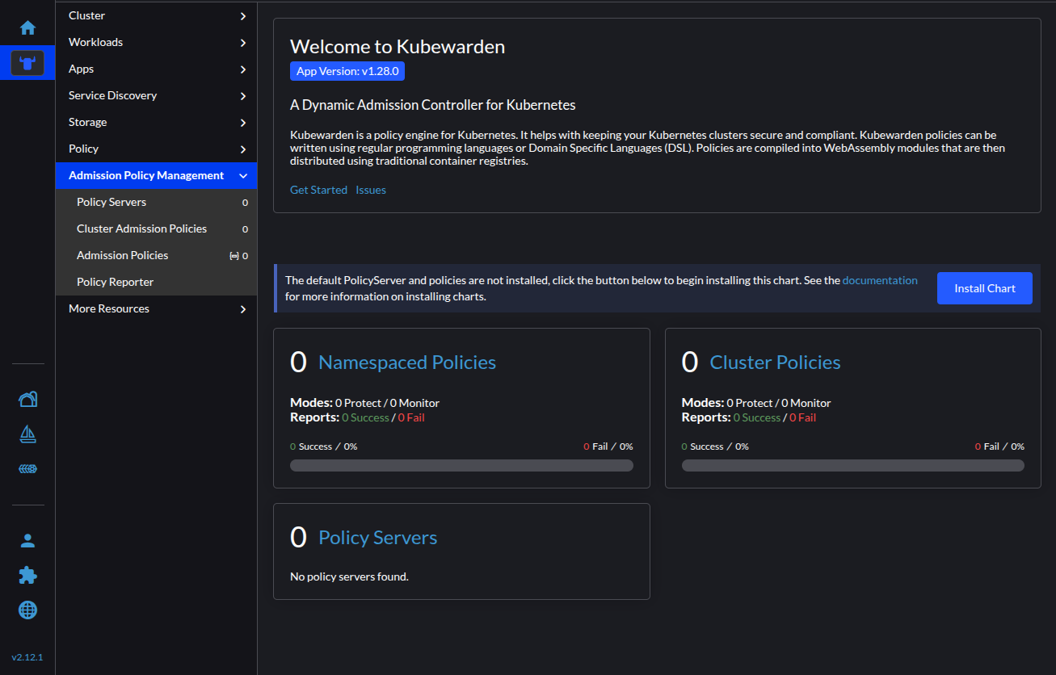Select Policy Servers in the sidebar

(x=110, y=202)
